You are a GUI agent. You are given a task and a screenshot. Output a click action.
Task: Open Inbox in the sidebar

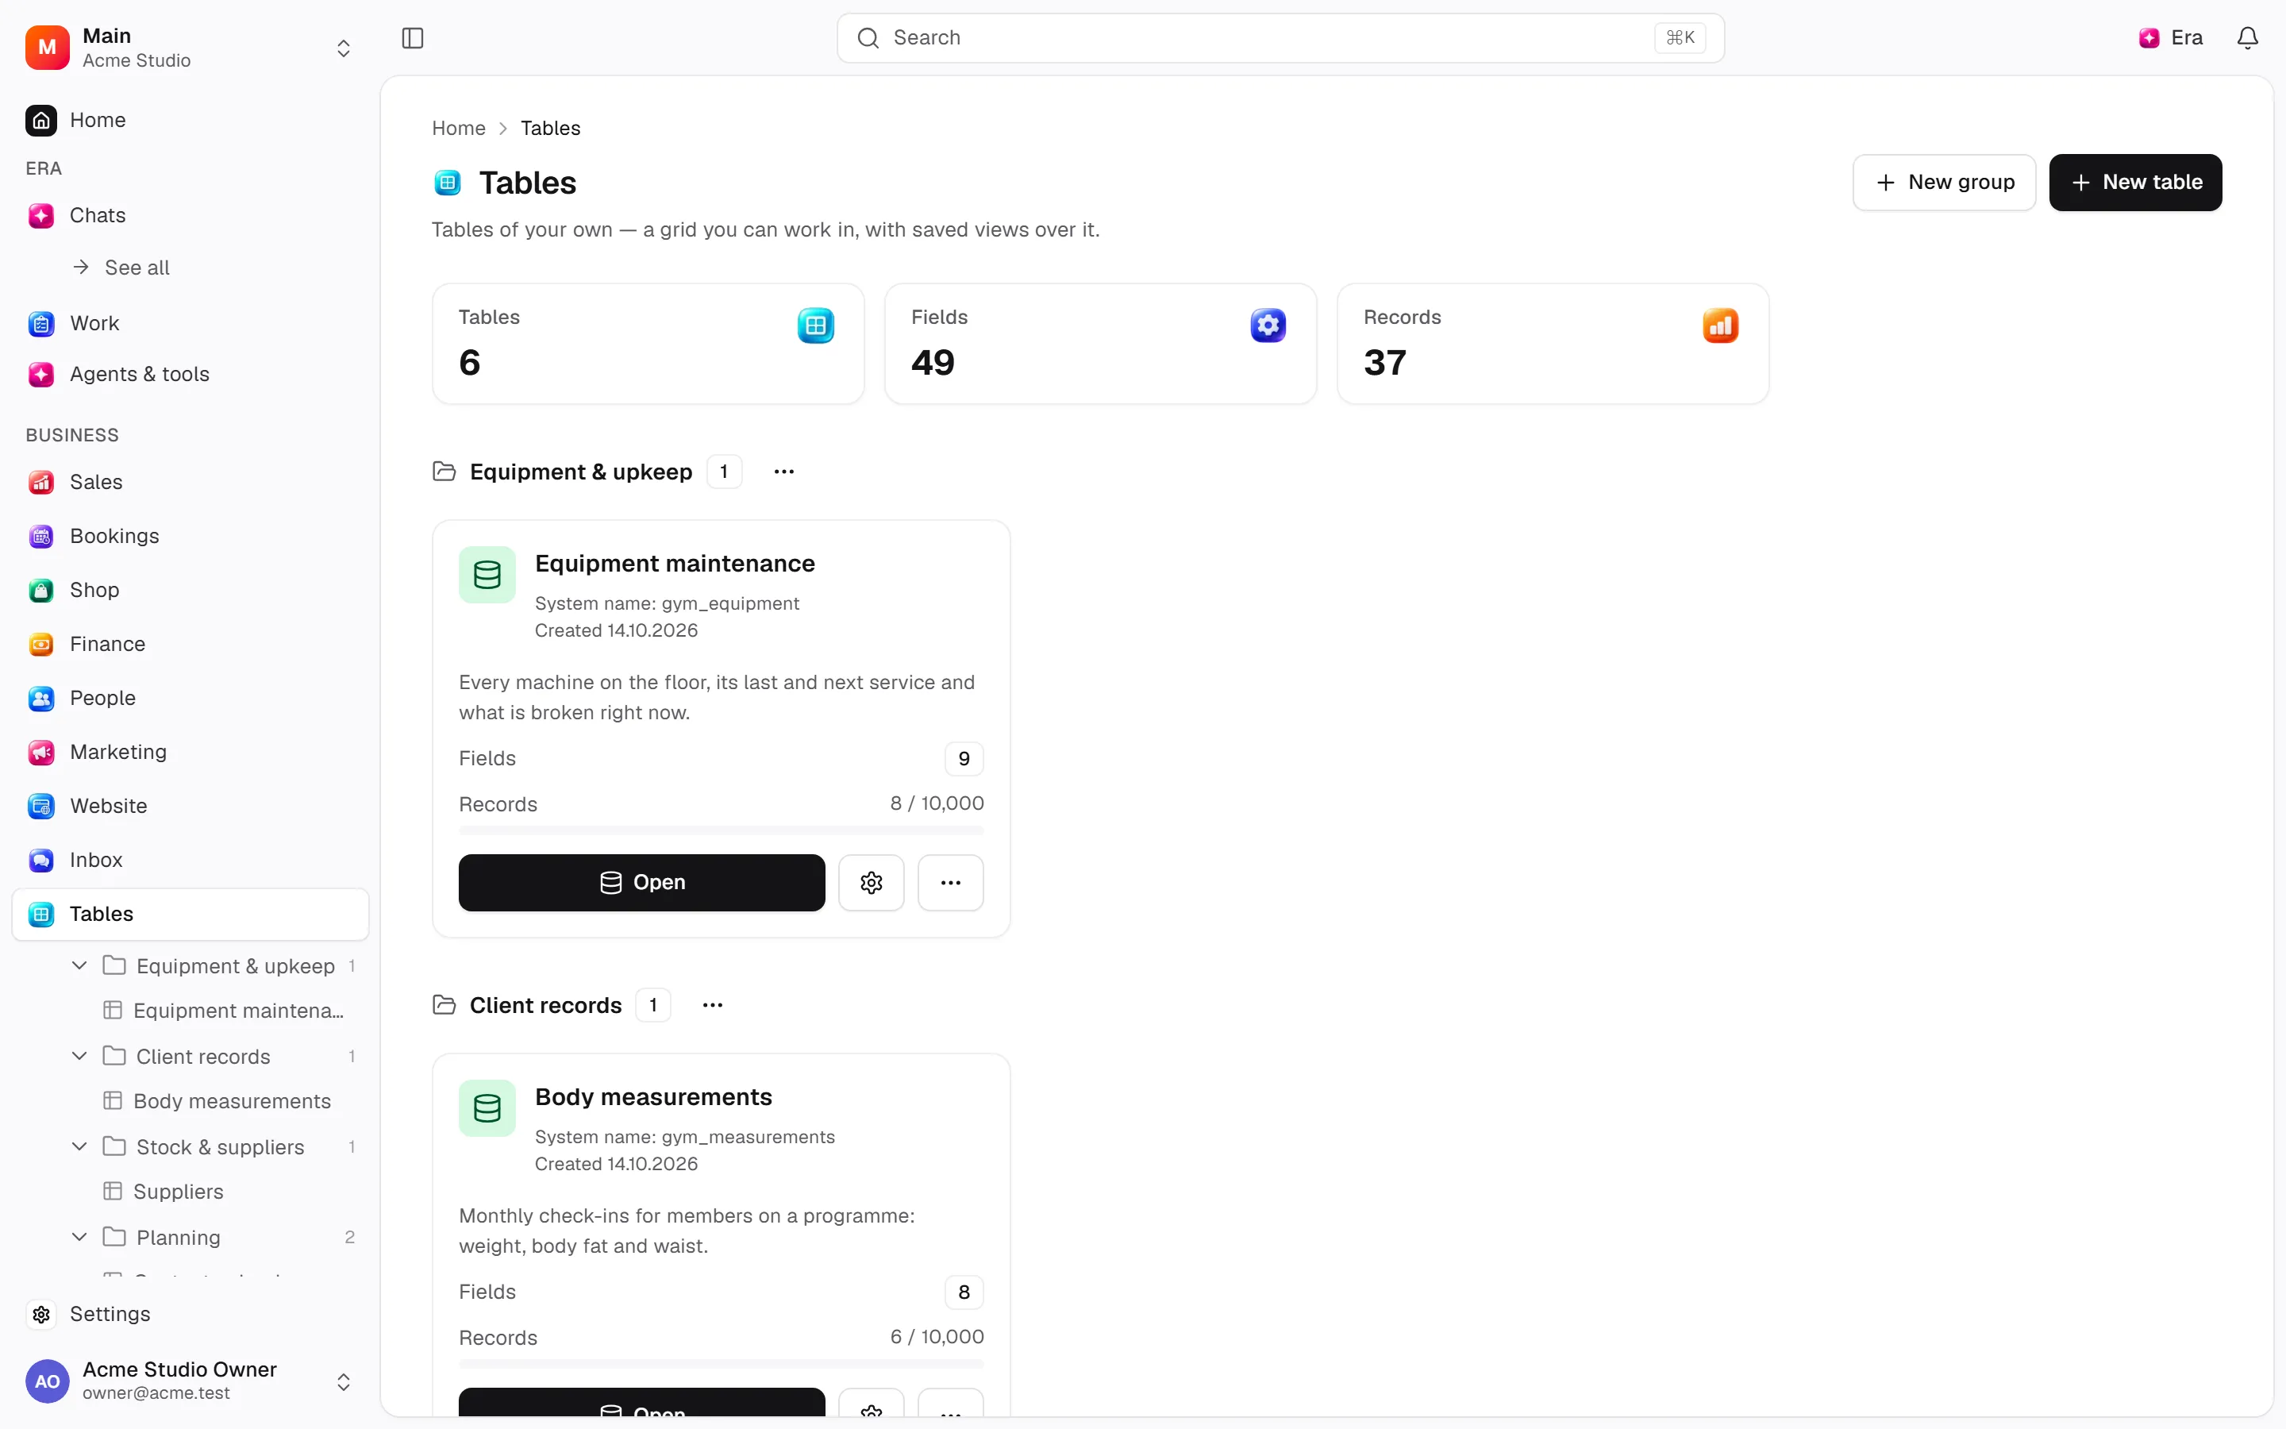pyautogui.click(x=190, y=859)
